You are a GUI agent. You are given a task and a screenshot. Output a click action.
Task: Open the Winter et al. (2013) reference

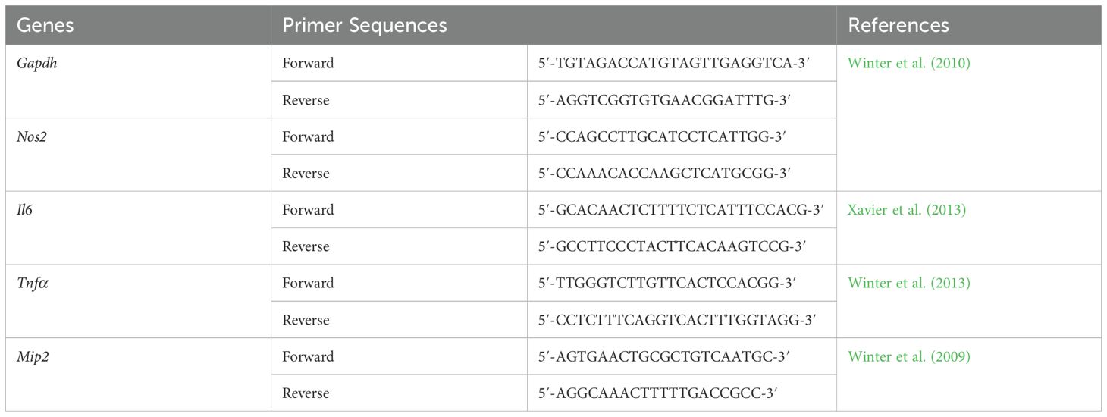[909, 284]
